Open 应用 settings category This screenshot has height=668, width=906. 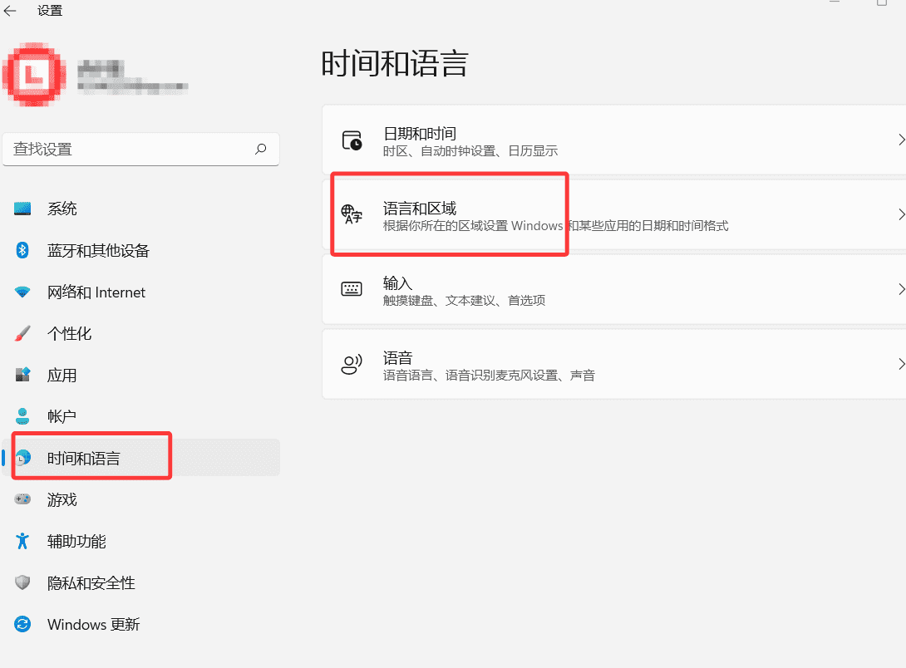(141, 375)
